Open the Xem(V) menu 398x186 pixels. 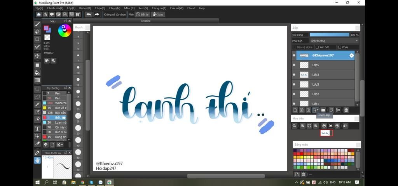click(x=143, y=8)
